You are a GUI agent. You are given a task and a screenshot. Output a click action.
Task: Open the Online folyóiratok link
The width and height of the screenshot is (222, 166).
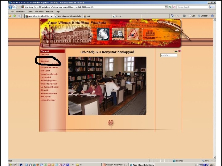49,84
